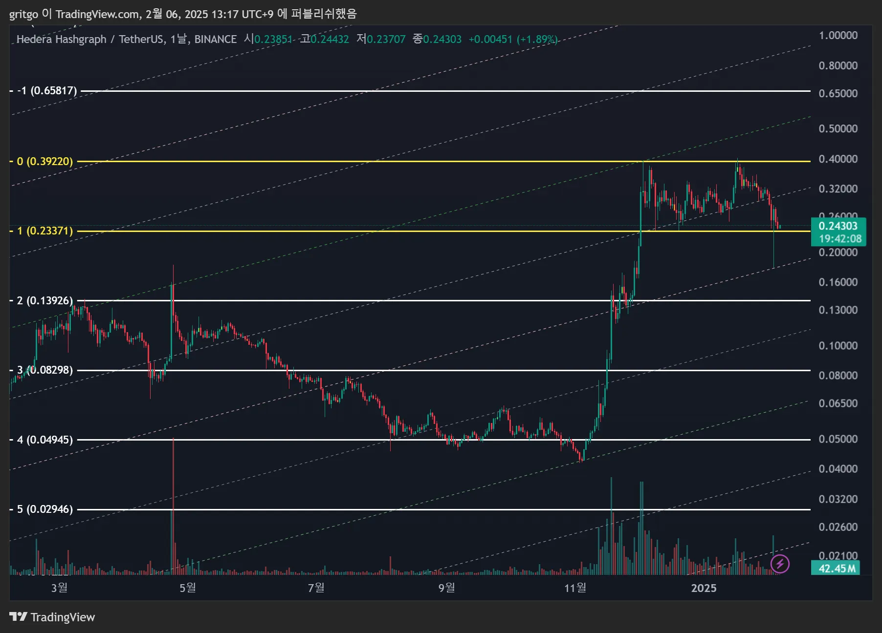Click the white -1 Fibonacci horizontal line
The width and height of the screenshot is (882, 633).
coord(445,91)
